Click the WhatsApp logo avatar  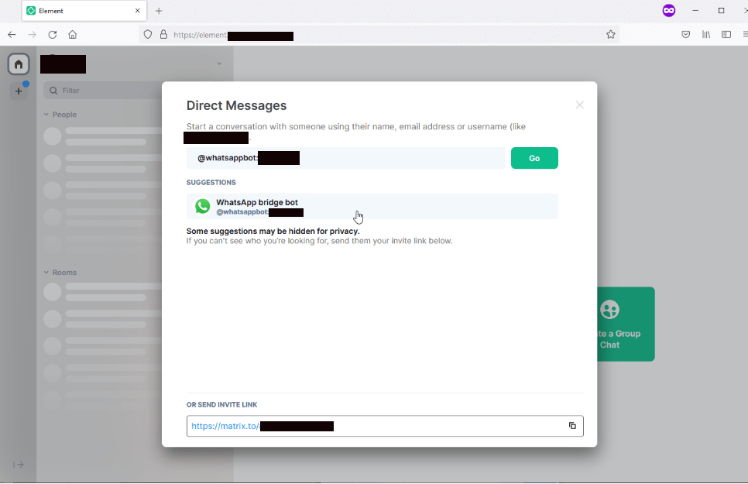202,206
